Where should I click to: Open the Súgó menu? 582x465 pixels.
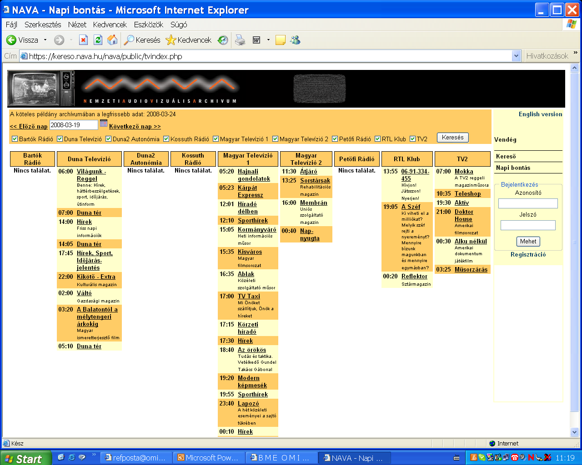click(x=179, y=25)
